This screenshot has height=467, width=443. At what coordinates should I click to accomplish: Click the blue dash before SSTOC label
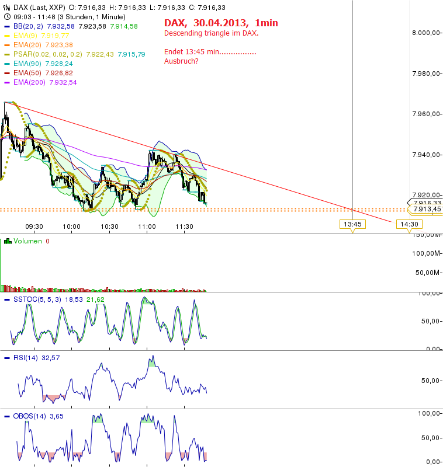point(7,299)
